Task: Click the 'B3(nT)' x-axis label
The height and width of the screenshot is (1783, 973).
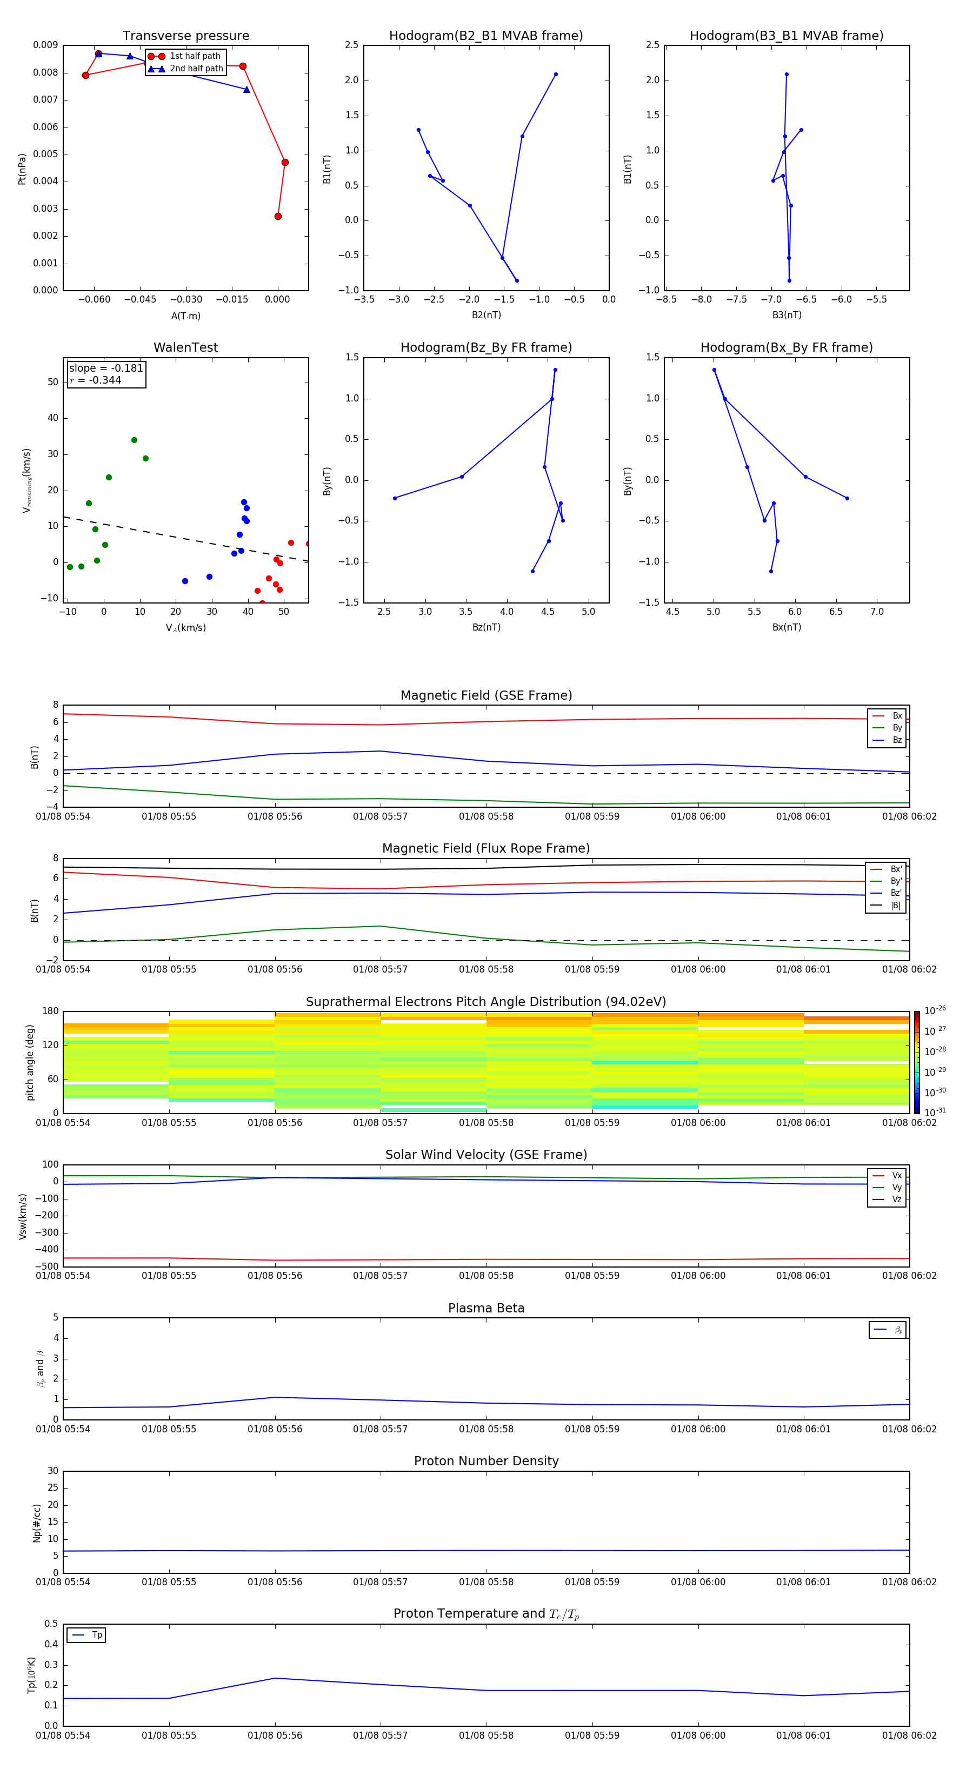Action: coord(787,315)
